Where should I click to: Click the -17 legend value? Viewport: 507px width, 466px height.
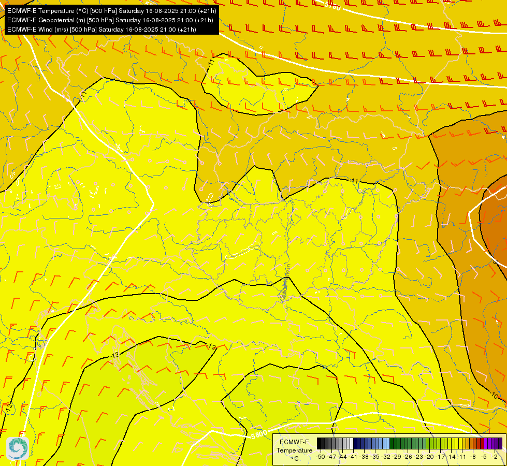point(440,457)
